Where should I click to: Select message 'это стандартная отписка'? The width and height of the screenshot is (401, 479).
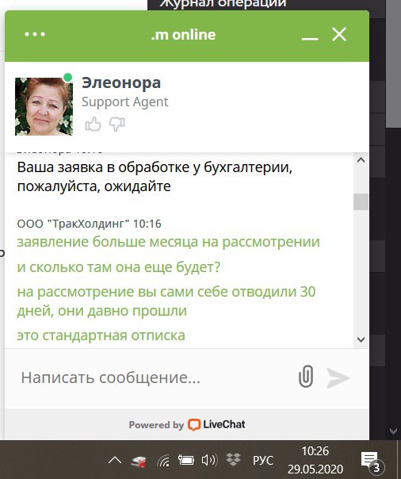coord(101,335)
